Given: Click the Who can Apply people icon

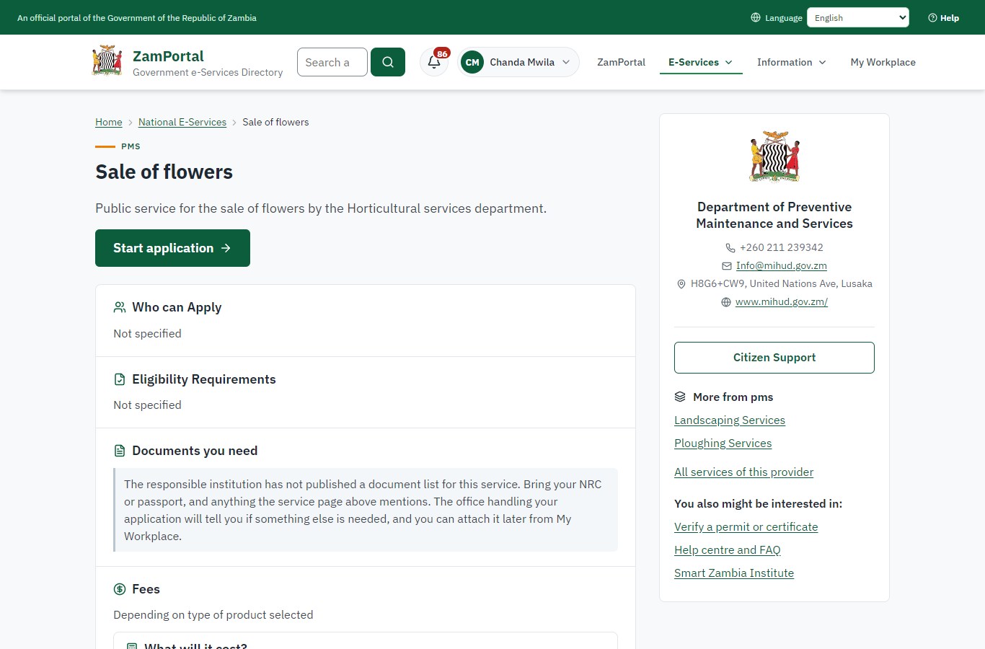Looking at the screenshot, I should pos(120,307).
